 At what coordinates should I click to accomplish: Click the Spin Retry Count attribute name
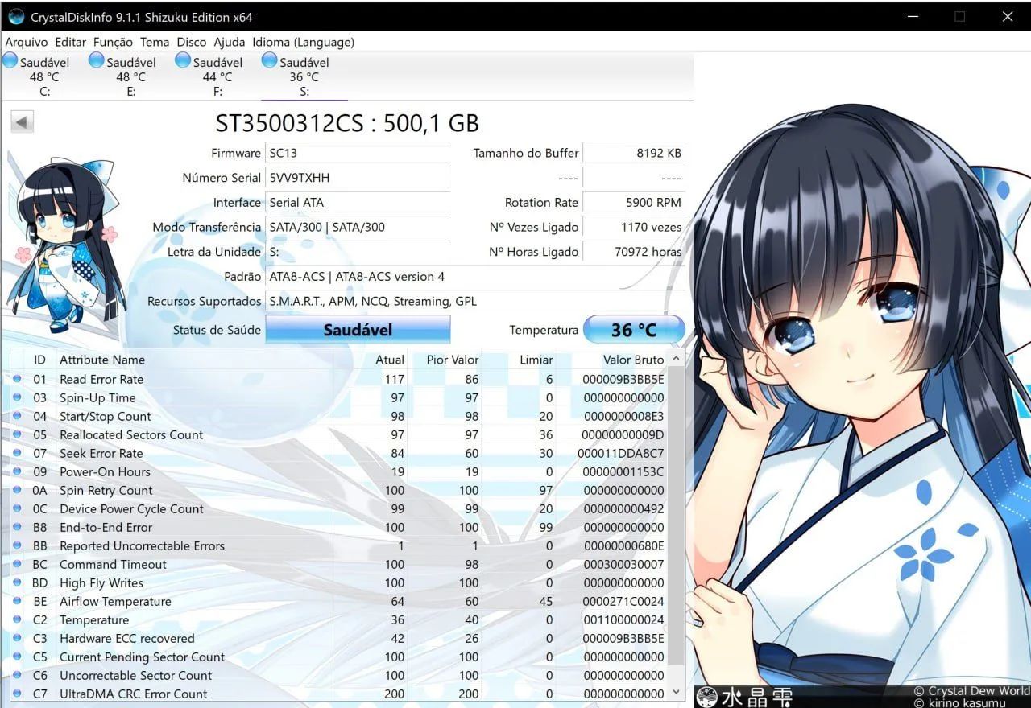[x=106, y=490]
